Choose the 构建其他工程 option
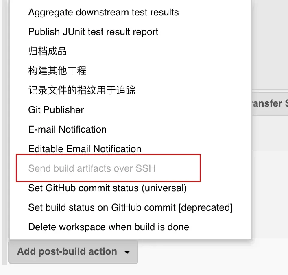The image size is (288, 275). click(57, 71)
